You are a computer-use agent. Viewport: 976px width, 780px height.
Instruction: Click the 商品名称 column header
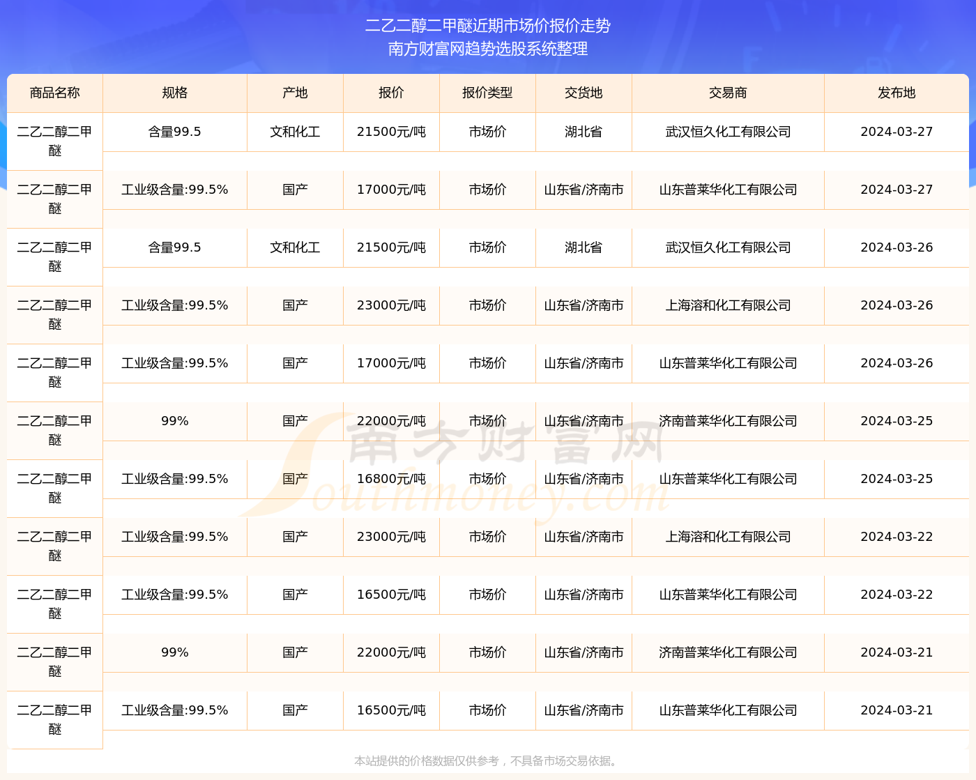click(55, 93)
